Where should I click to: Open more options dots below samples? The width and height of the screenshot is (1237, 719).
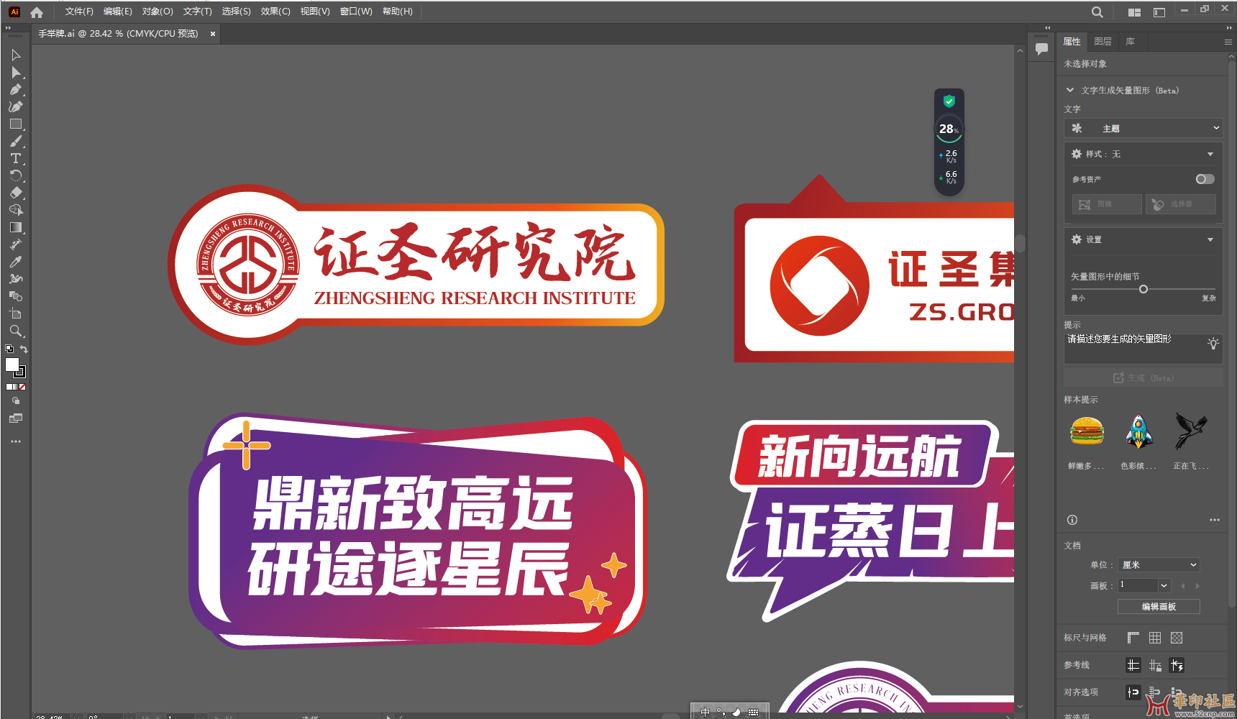[1215, 520]
